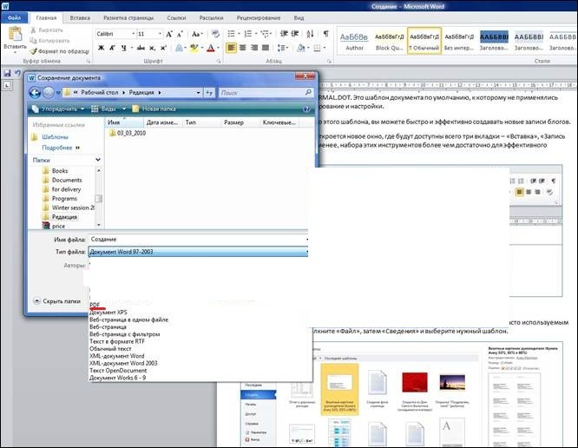
Task: Click the Text Effects glowing A icon
Action: click(180, 48)
